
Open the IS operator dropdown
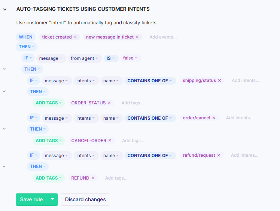click(110, 58)
